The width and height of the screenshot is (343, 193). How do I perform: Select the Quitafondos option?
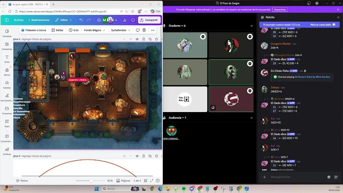[x=121, y=30]
